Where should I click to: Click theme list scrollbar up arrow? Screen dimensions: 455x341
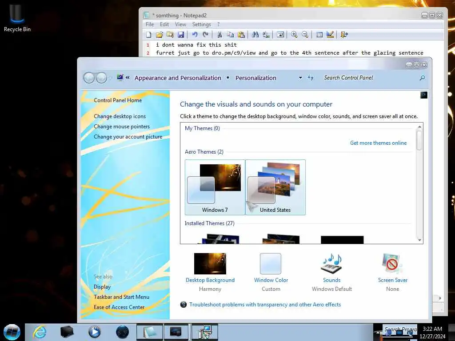(419, 127)
